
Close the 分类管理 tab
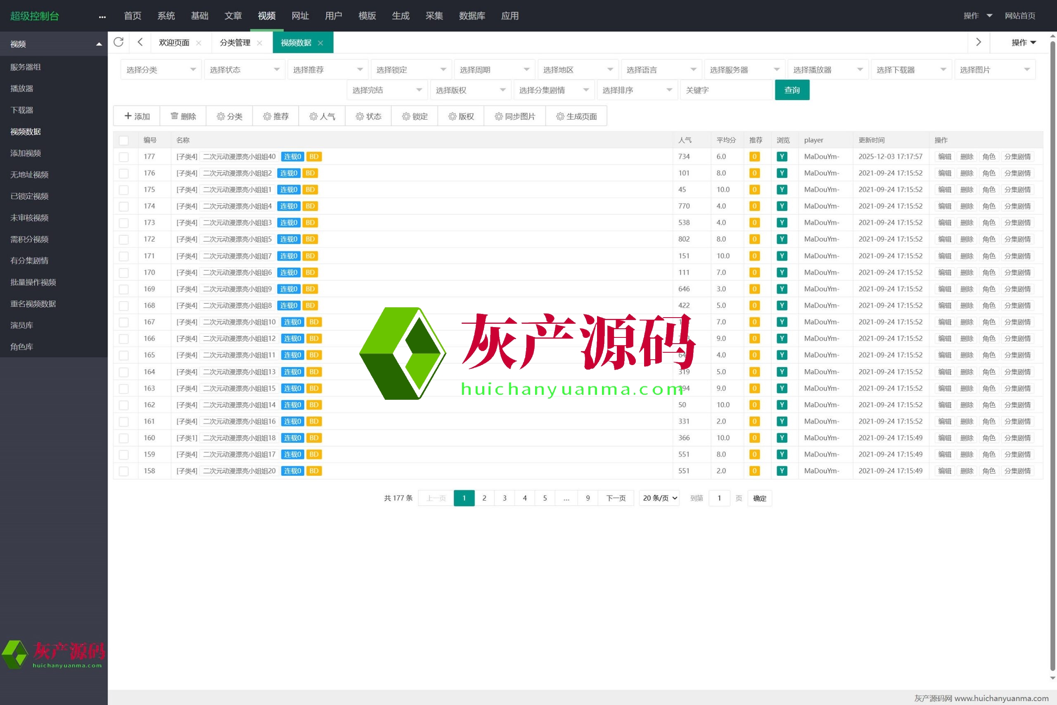pos(259,43)
